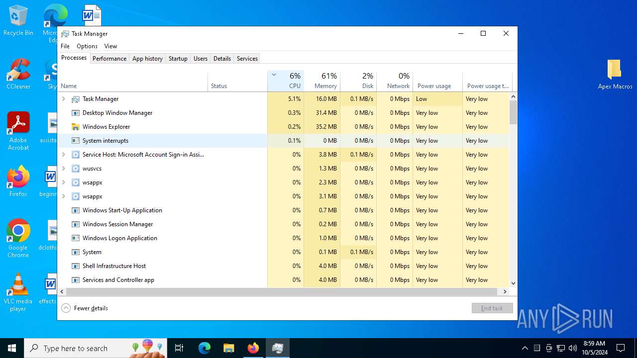Select the Google Chrome desktop shortcut
Image resolution: width=637 pixels, height=358 pixels.
point(18,239)
